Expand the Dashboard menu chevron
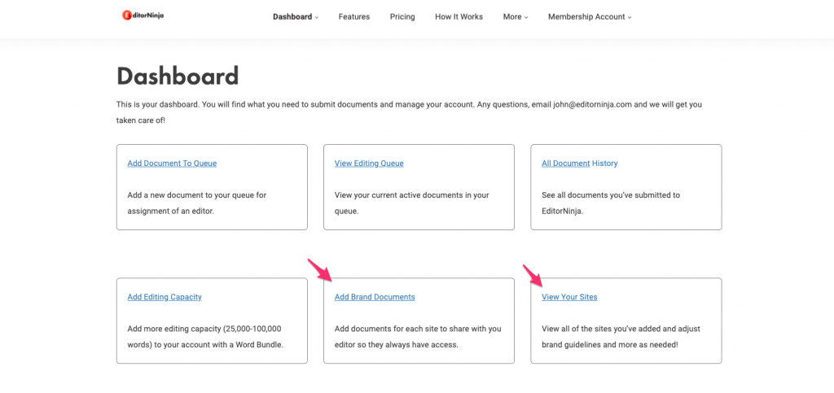This screenshot has width=834, height=393. [317, 17]
